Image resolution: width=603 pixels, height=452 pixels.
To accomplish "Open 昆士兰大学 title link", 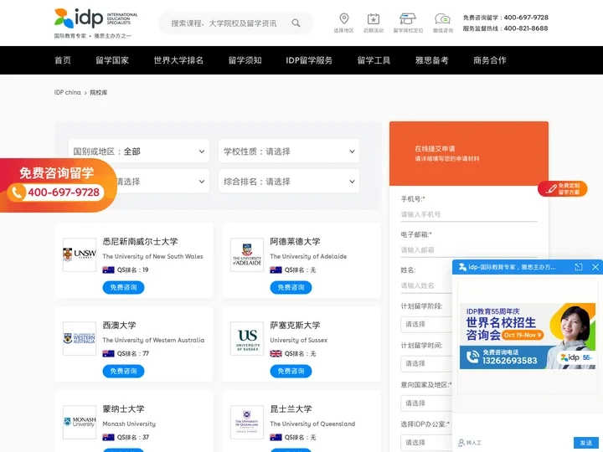I will [291, 409].
